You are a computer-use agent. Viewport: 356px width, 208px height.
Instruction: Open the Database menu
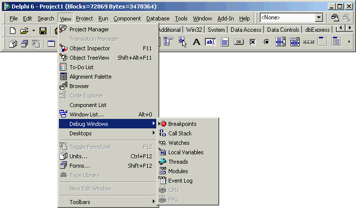pos(158,18)
